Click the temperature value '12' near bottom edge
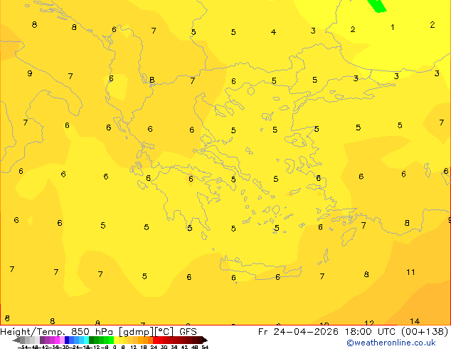451x349 pixels. [369, 323]
